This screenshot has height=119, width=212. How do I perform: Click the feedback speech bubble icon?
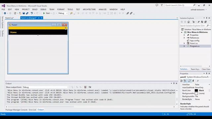point(157,5)
